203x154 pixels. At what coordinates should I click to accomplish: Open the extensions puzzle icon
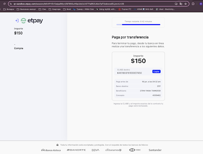(193, 4)
